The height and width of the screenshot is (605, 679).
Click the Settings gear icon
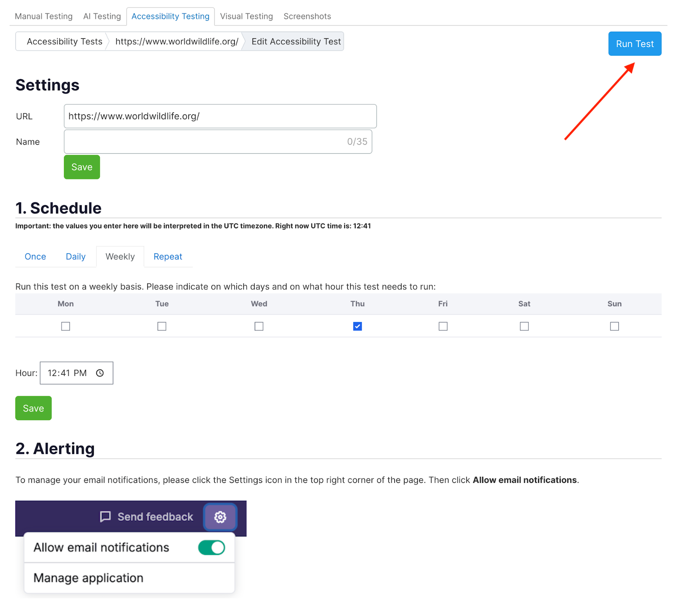(x=220, y=517)
